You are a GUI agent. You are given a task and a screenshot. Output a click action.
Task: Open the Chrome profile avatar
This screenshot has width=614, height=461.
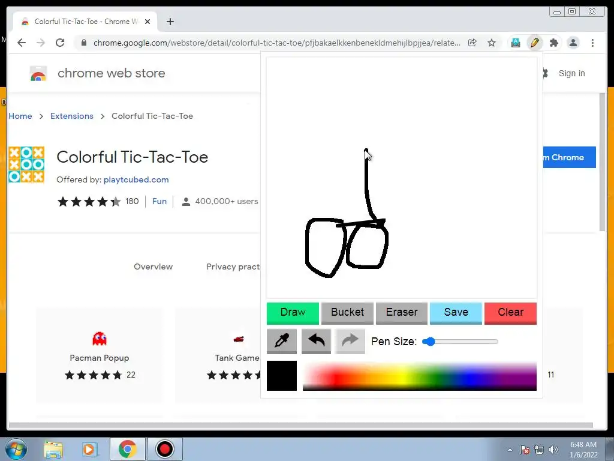click(x=573, y=43)
